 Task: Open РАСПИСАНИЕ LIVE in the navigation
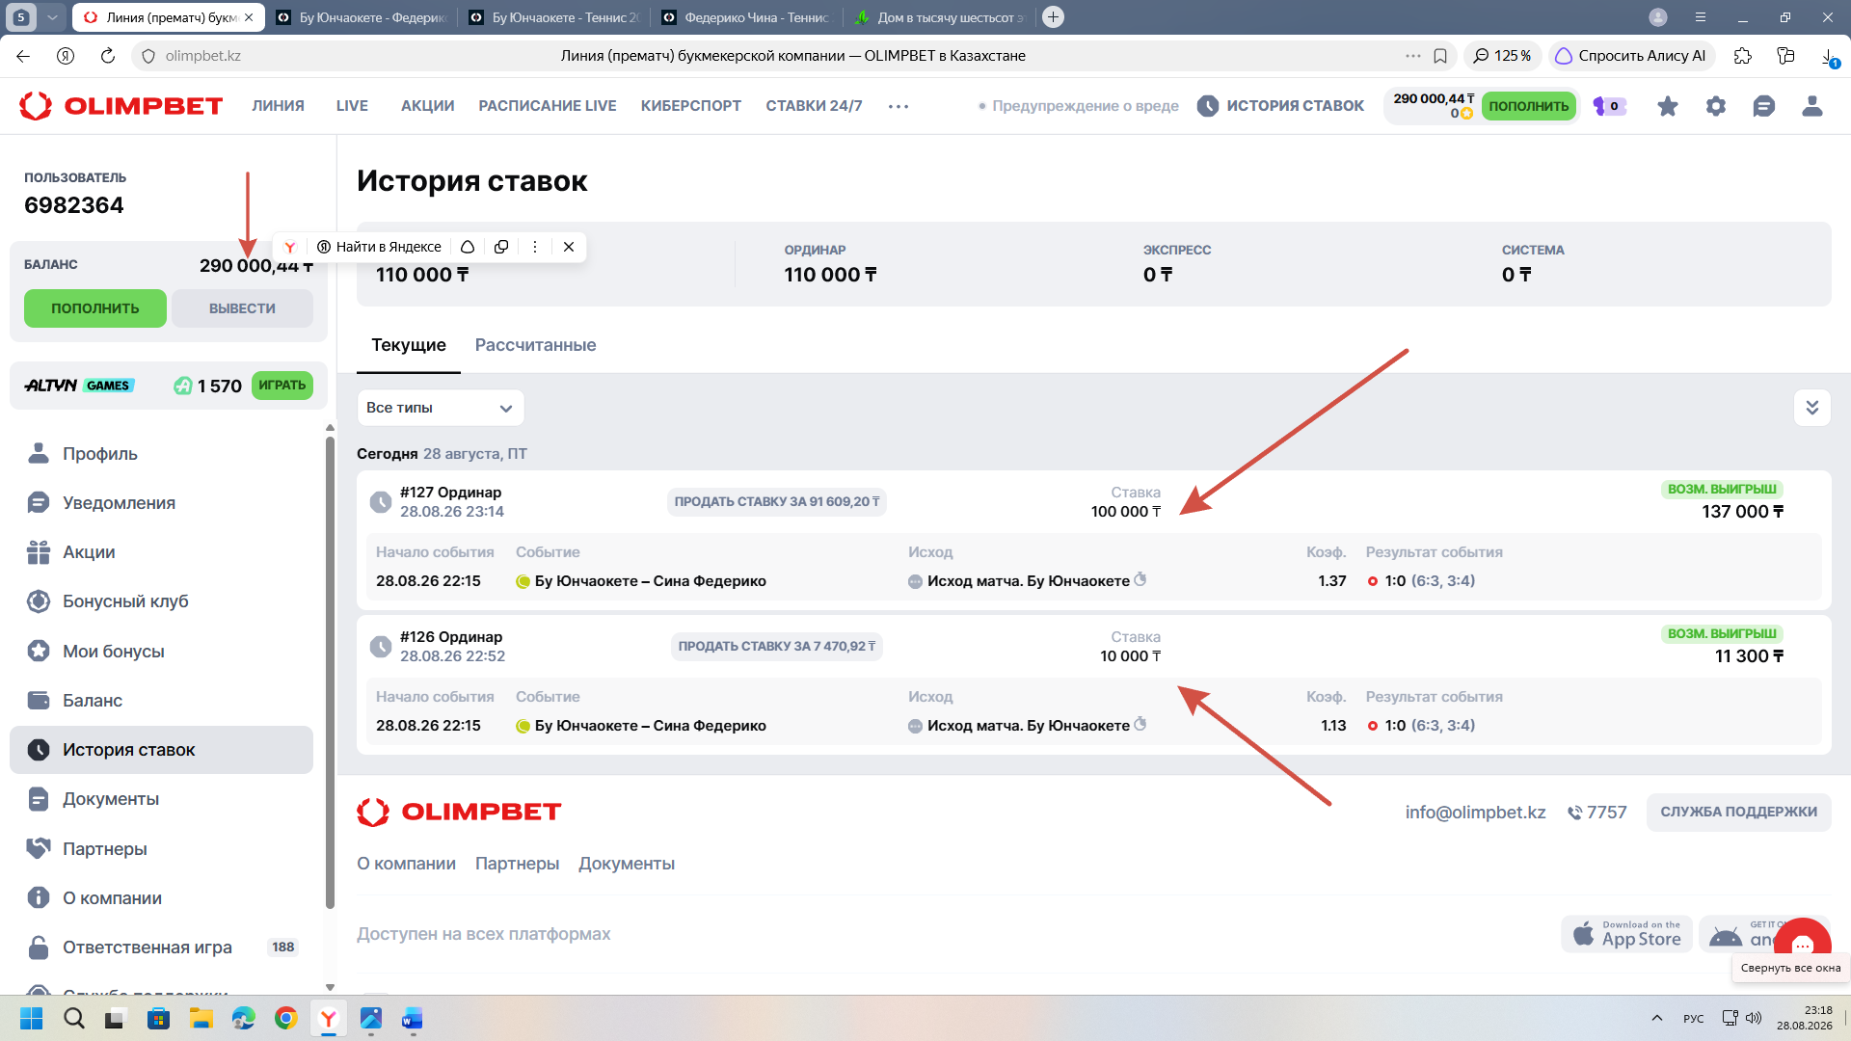pos(548,106)
